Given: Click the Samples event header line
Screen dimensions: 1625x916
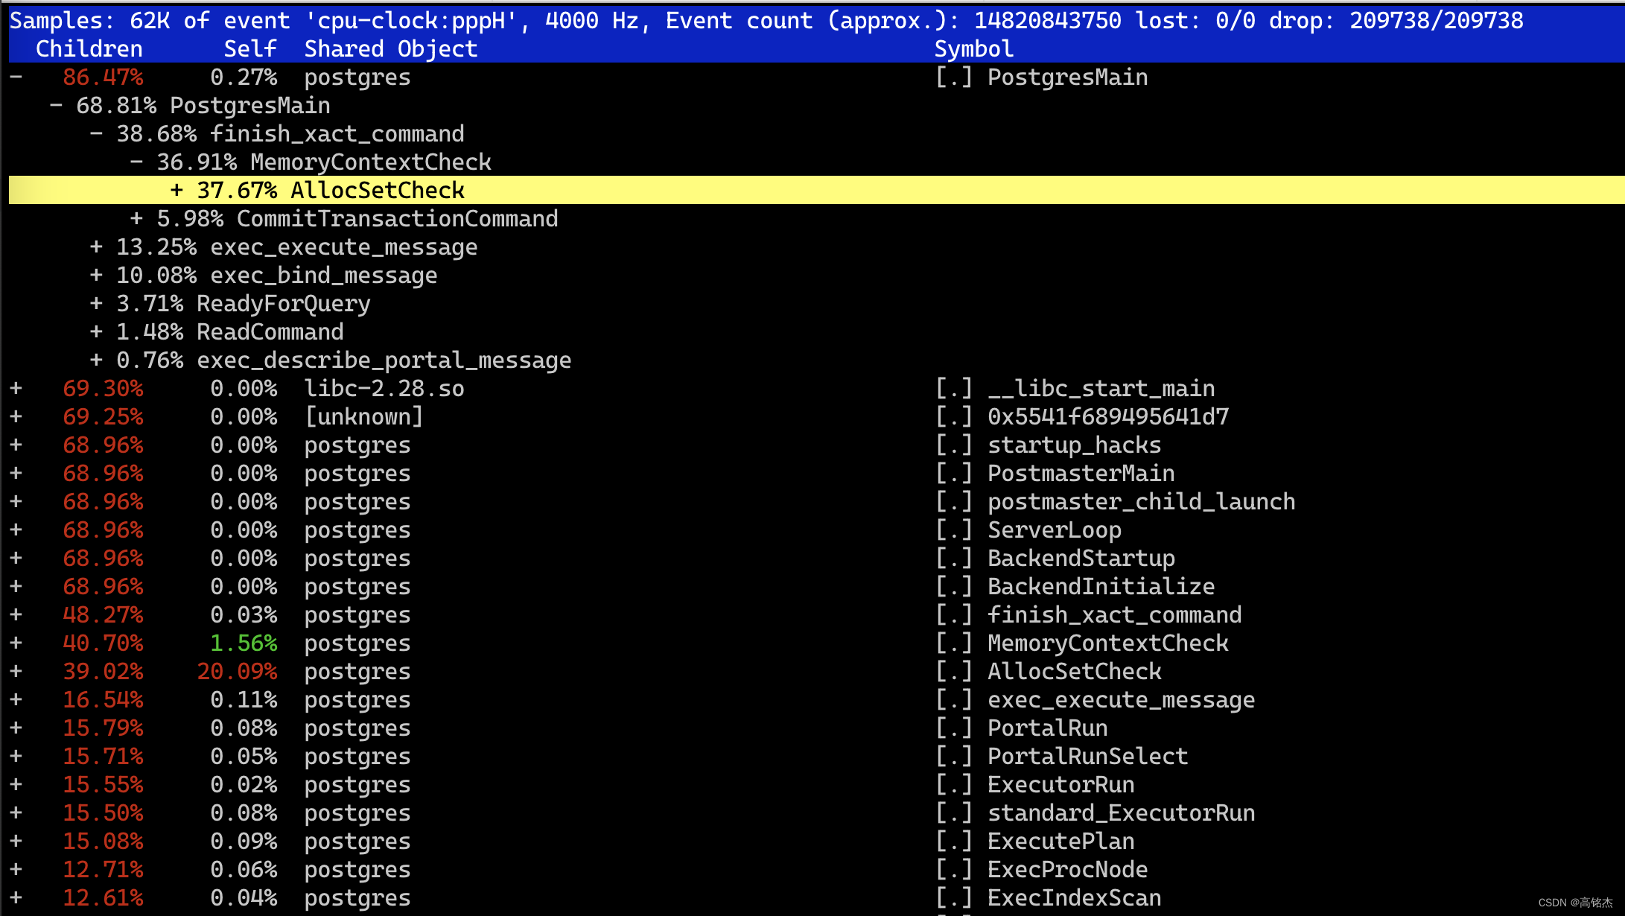Looking at the screenshot, I should coord(766,21).
